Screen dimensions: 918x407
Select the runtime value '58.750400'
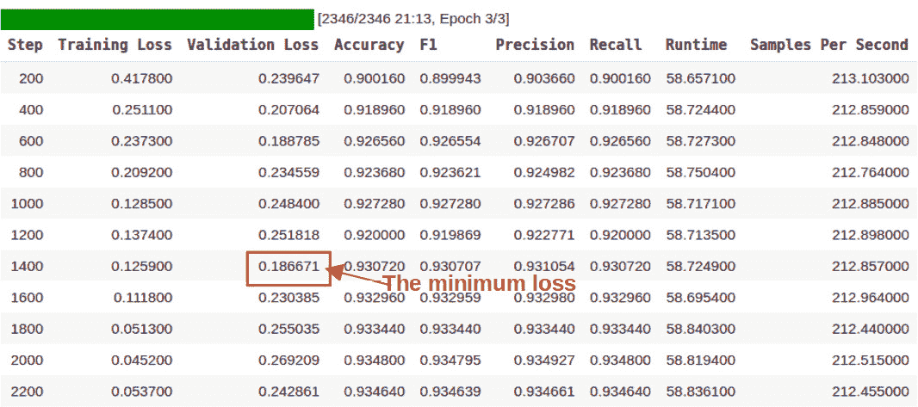(x=701, y=172)
